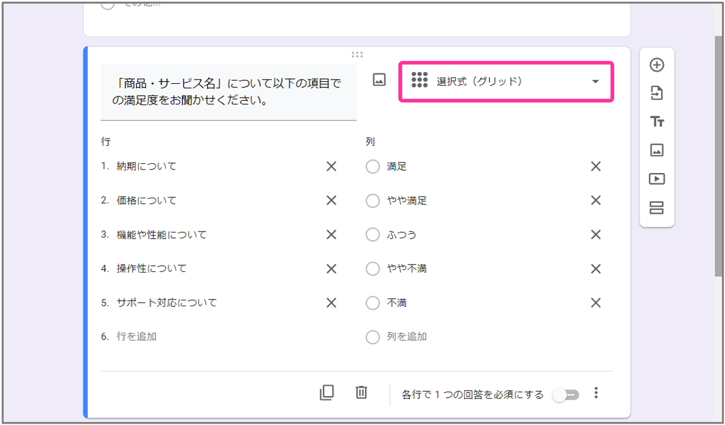Click the add video icon
This screenshot has width=725, height=425.
tap(656, 179)
